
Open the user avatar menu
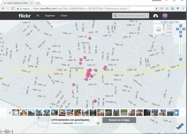[x=165, y=15]
